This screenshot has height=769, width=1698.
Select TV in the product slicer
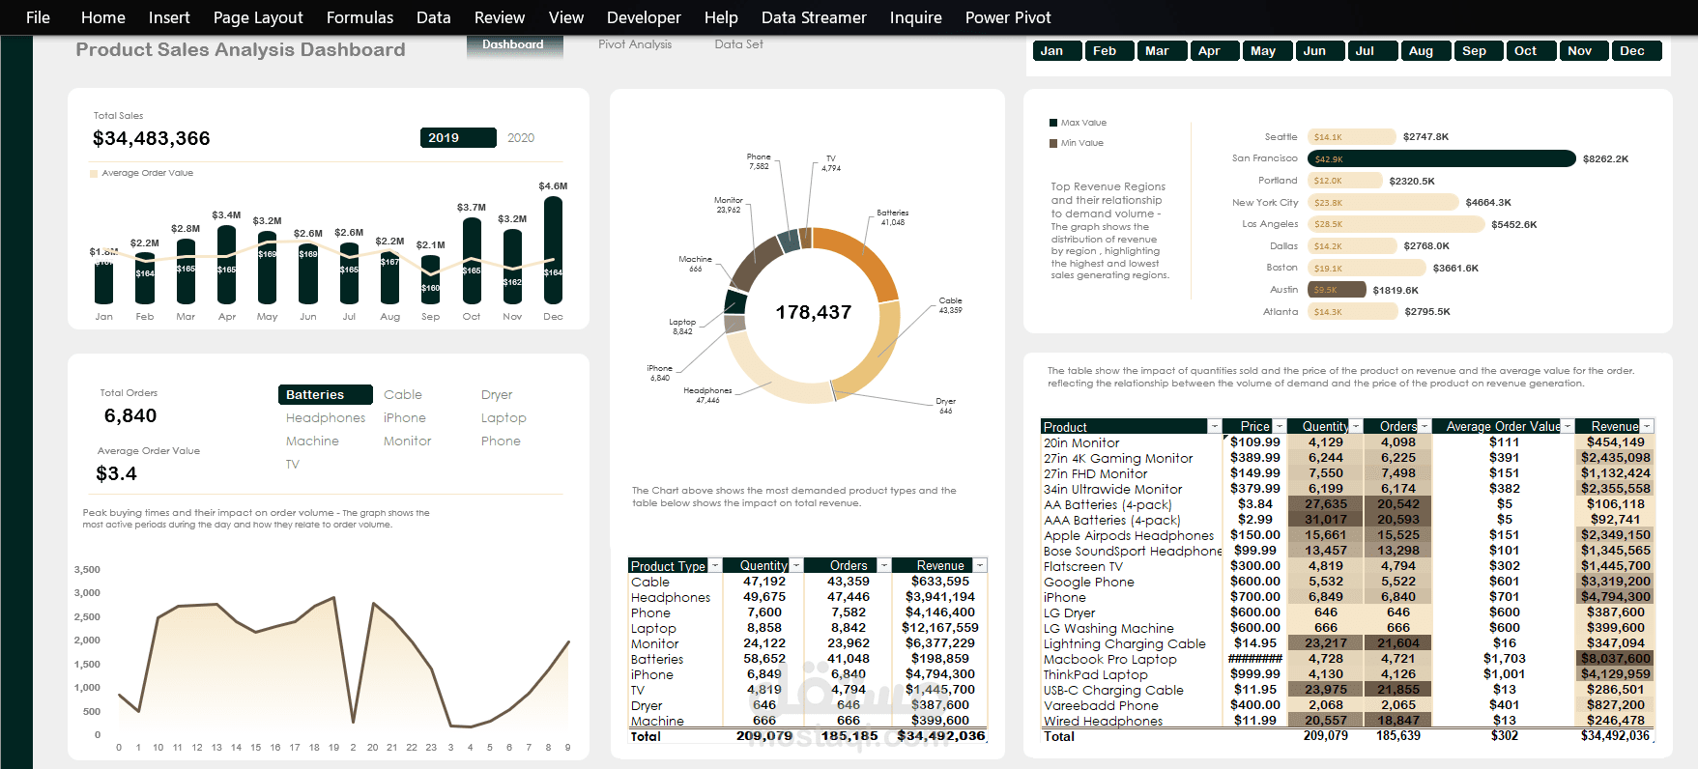click(x=293, y=465)
